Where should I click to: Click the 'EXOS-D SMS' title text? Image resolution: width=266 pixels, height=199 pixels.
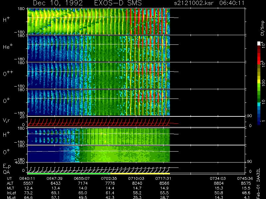tap(118, 3)
